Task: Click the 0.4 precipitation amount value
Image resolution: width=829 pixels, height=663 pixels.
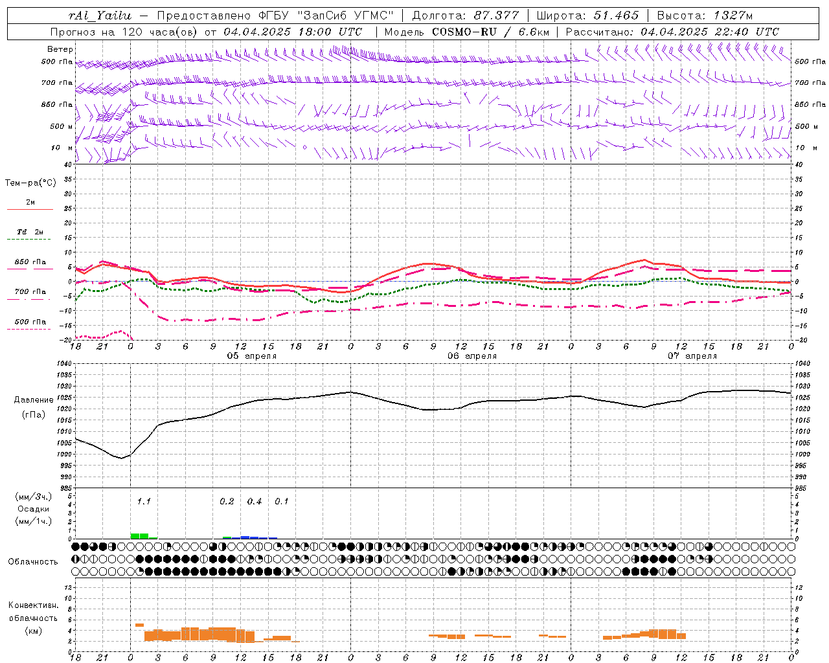Action: 255,501
